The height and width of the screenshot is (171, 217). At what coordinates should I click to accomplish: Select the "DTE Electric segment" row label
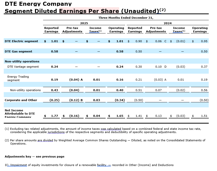click(x=21, y=41)
